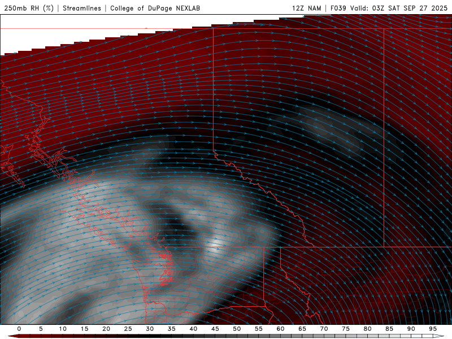Click the '95' color scale label
This screenshot has width=452, height=339.
point(433,329)
